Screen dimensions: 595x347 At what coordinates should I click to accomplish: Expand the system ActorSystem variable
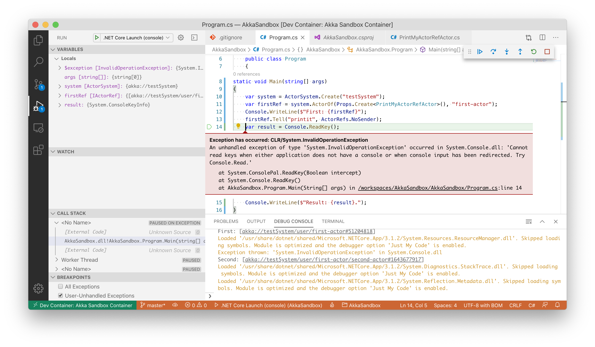coord(60,86)
